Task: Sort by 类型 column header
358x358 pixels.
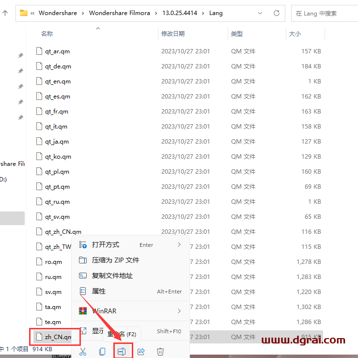Action: pos(236,34)
